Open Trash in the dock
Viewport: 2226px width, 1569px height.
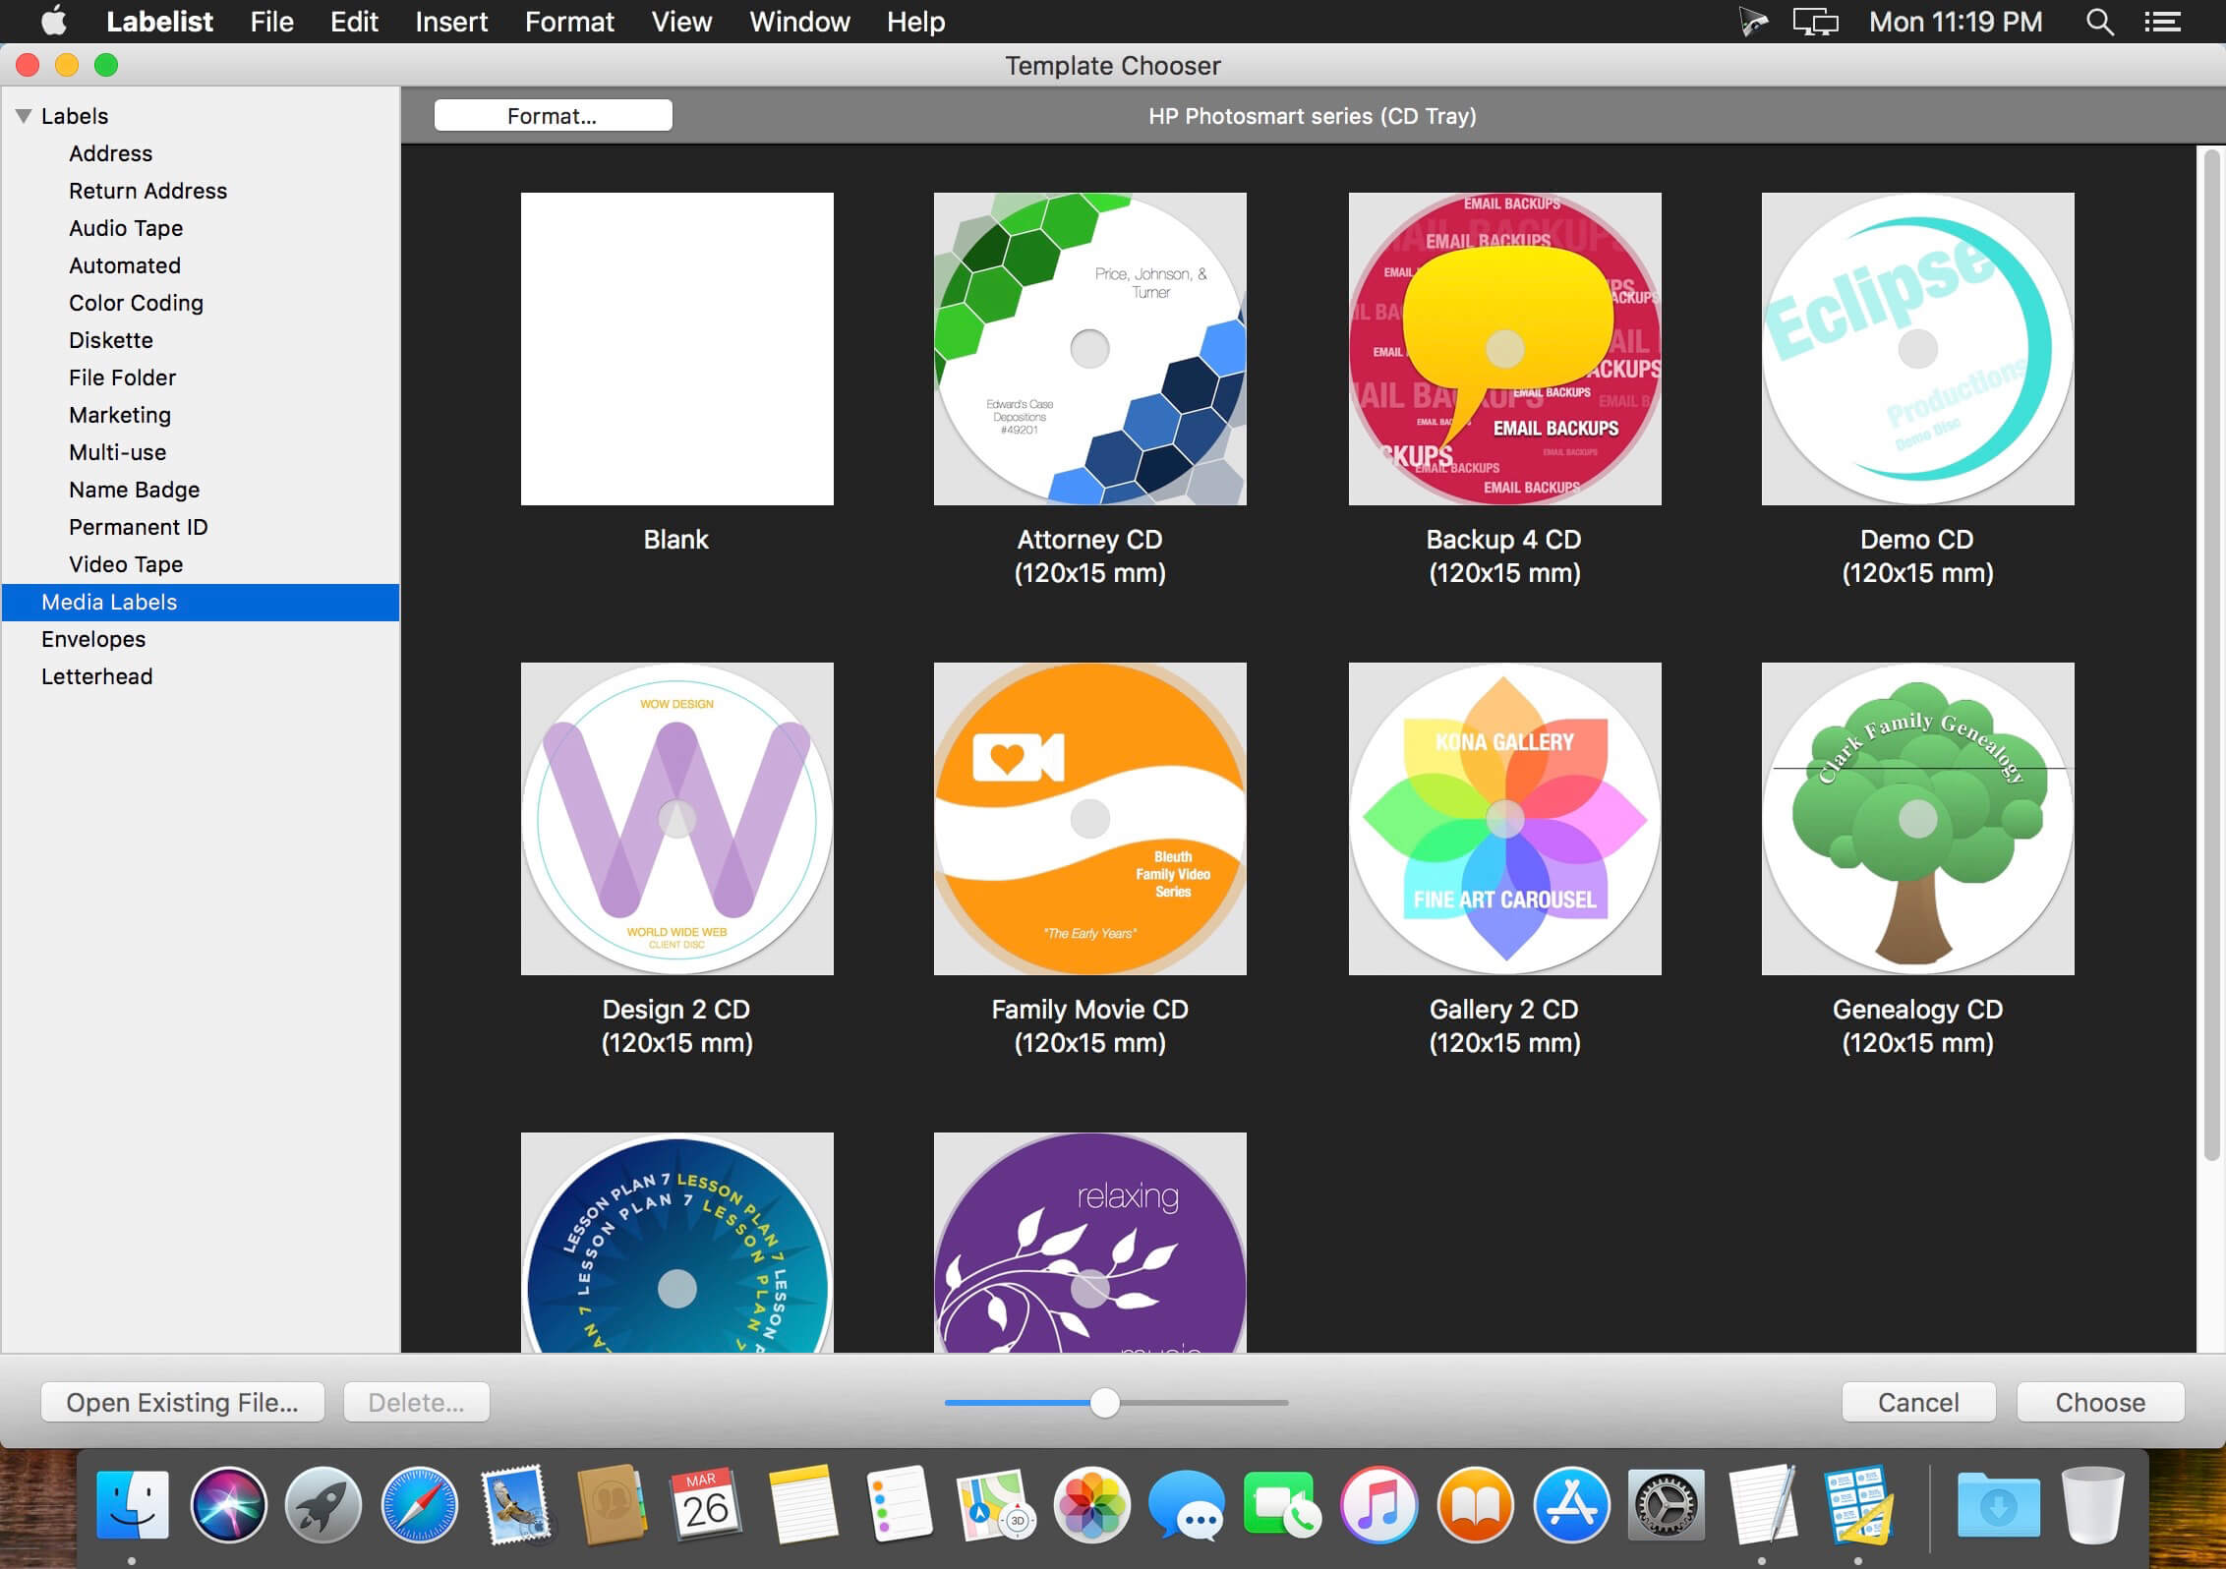click(2093, 1504)
